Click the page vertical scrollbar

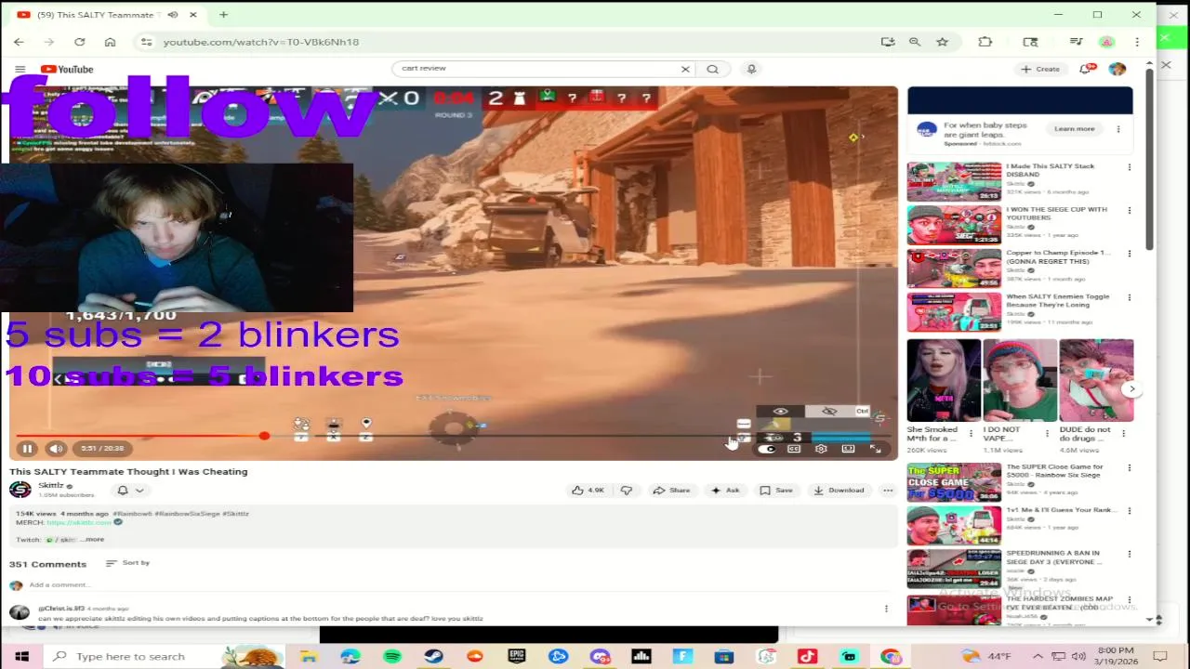click(1150, 158)
